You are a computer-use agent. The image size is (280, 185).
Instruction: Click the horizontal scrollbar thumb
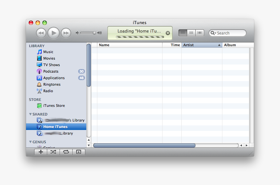(144, 145)
